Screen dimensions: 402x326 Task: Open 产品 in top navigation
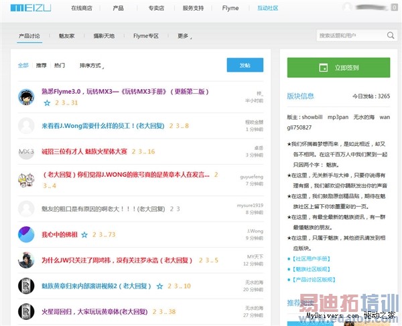118,8
